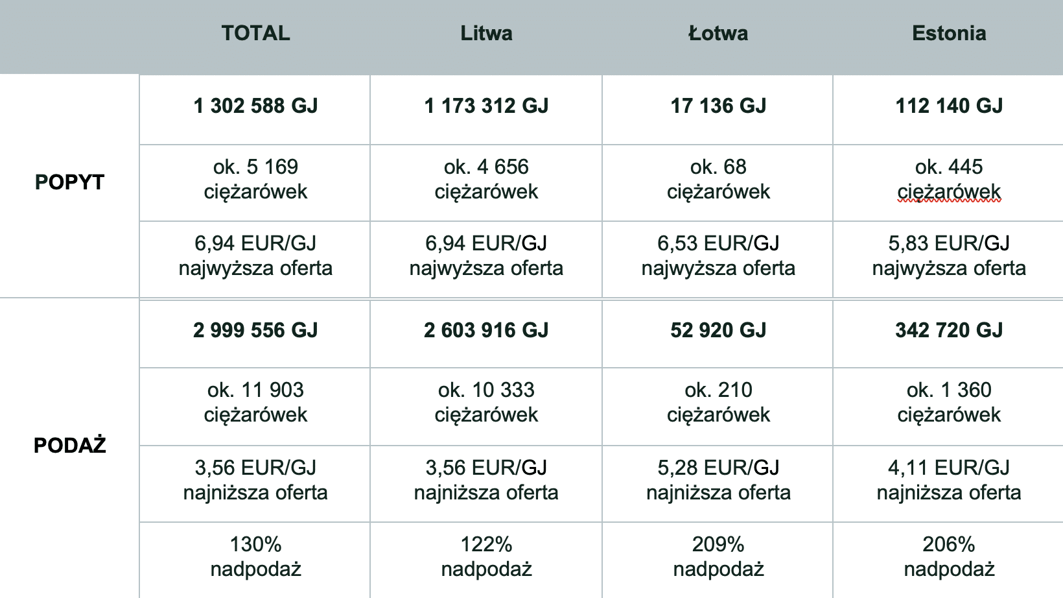Image resolution: width=1063 pixels, height=598 pixels.
Task: Click the TOTAL column header
Action: point(255,34)
